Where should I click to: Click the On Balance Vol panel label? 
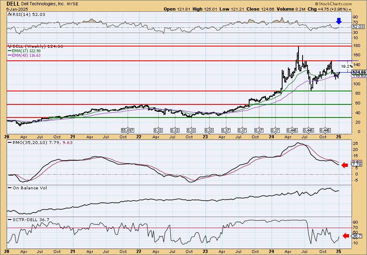pyautogui.click(x=30, y=188)
